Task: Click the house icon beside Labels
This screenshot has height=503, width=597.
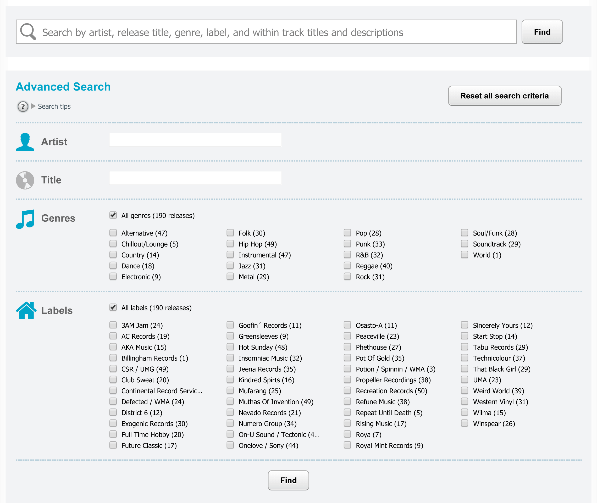Action: click(x=26, y=310)
